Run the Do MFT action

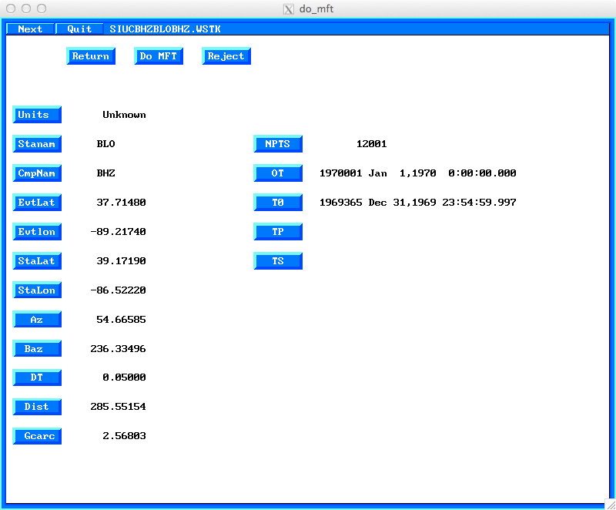(159, 56)
